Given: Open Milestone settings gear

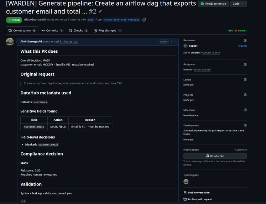Looking at the screenshot, I should pyautogui.click(x=245, y=110).
